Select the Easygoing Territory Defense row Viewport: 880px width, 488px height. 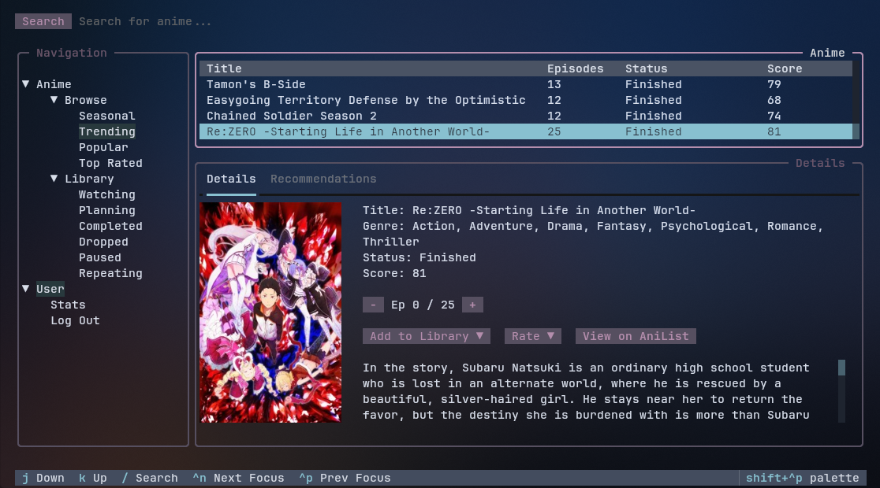tap(526, 100)
